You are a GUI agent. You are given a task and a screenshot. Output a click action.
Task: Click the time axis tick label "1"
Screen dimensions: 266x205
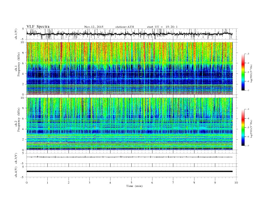pyautogui.click(x=47, y=183)
